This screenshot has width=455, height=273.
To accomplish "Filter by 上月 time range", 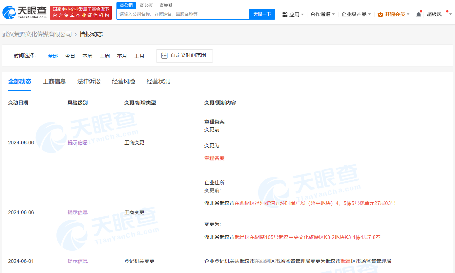I will (139, 56).
